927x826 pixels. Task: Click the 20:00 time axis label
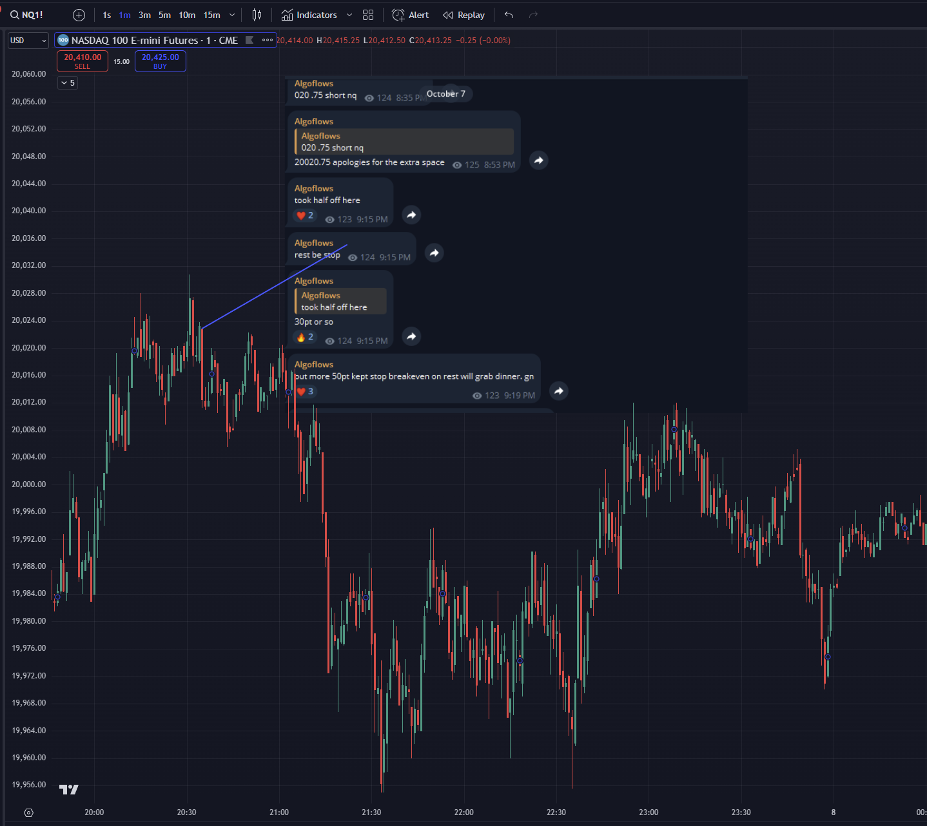coord(94,812)
